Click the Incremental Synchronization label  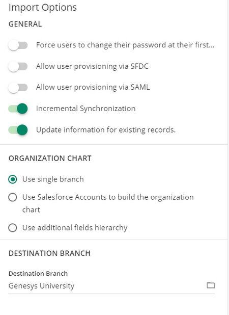(x=86, y=109)
